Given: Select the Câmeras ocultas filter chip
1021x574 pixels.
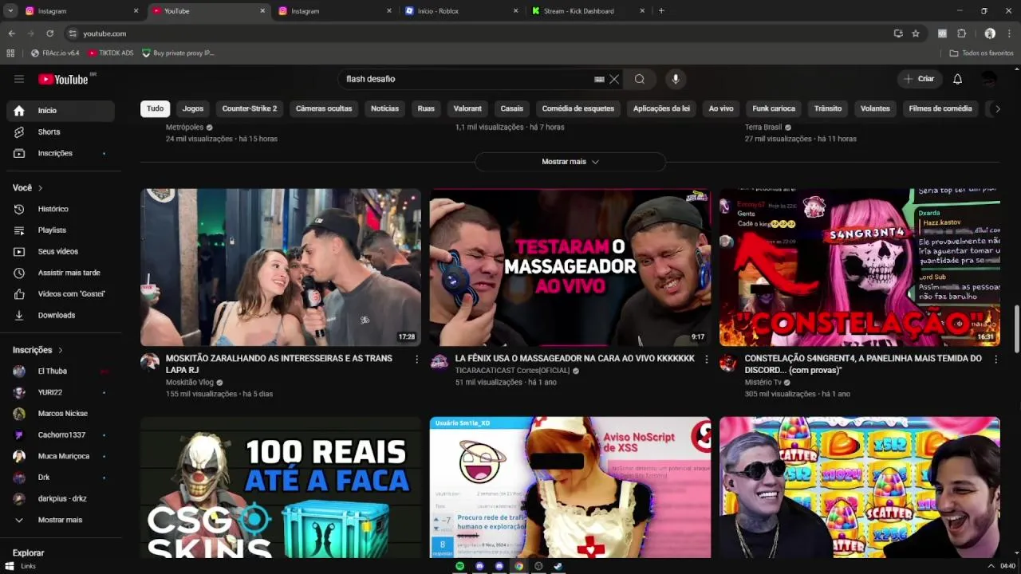Looking at the screenshot, I should click(324, 108).
